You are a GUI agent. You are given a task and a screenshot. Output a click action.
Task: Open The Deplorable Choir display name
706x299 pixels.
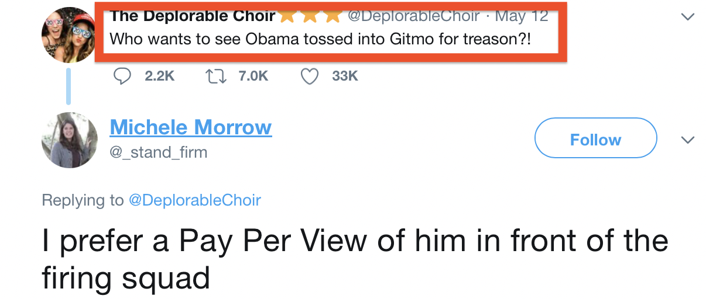point(193,16)
